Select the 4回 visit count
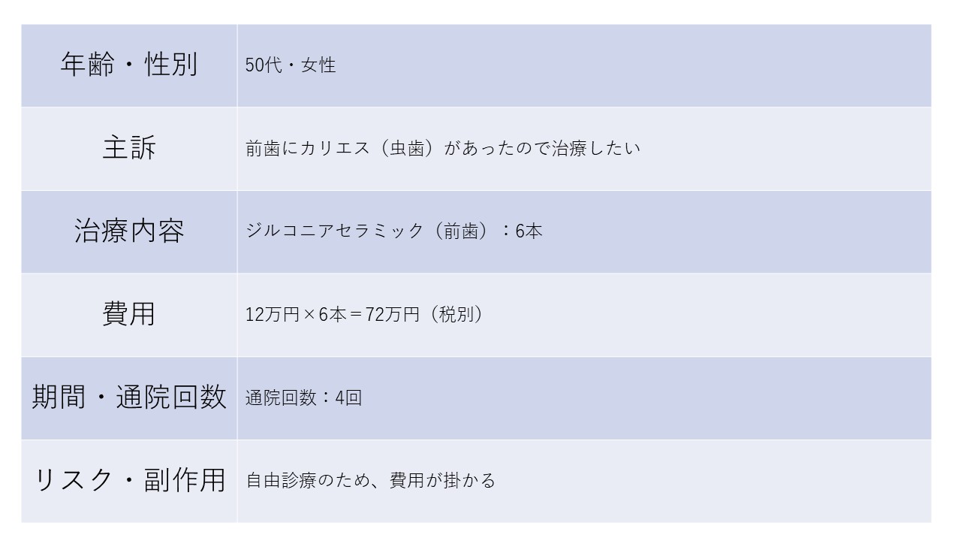Screen dimensions: 961x541 coord(349,397)
